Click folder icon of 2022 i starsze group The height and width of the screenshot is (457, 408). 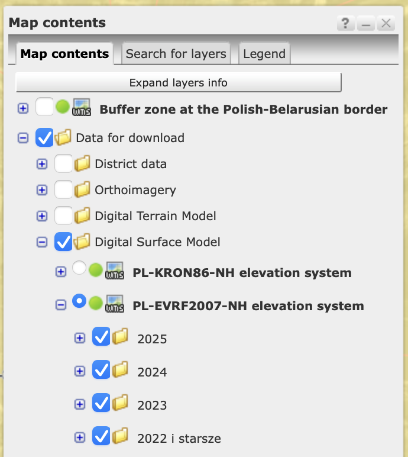[120, 436]
